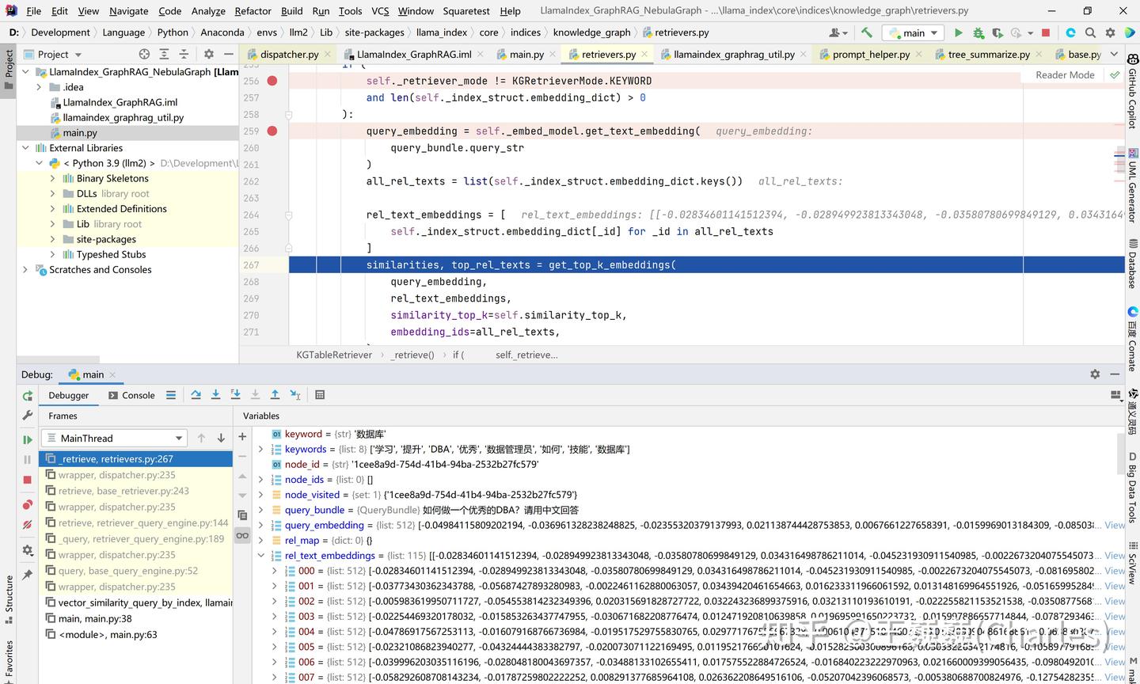This screenshot has height=684, width=1140.
Task: Open the Evaluate Expression calculator icon
Action: pyautogui.click(x=320, y=395)
